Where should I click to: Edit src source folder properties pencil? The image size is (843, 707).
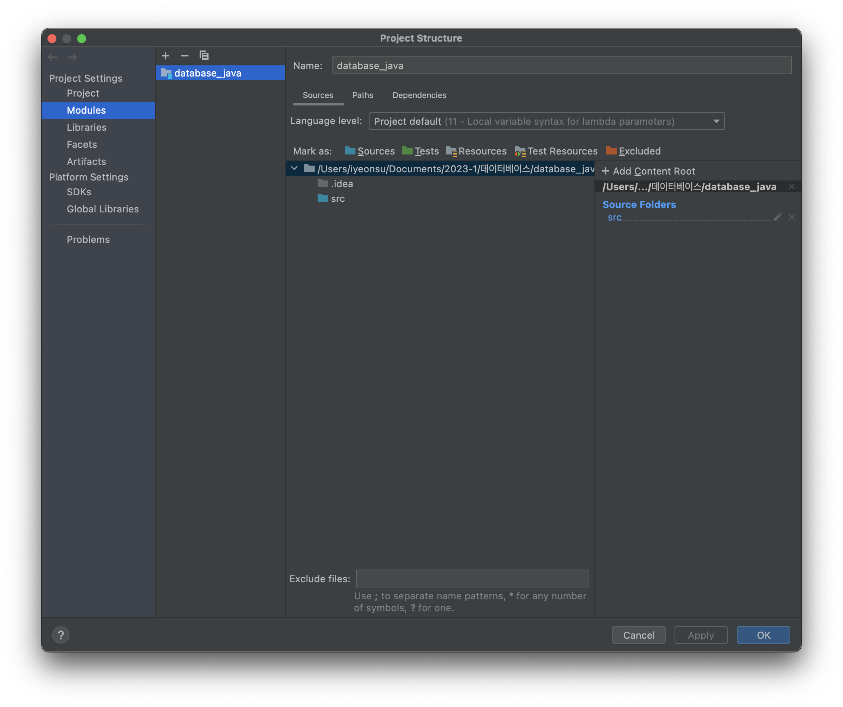tap(777, 217)
